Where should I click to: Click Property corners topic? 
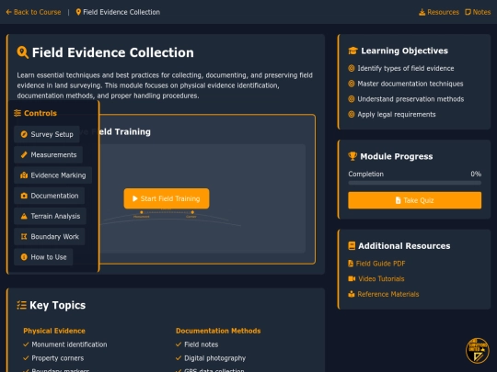[58, 358]
